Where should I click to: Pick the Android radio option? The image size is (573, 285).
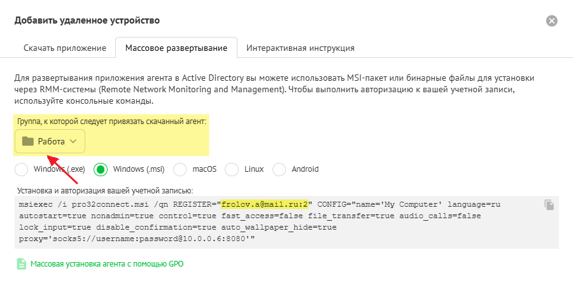(x=279, y=169)
